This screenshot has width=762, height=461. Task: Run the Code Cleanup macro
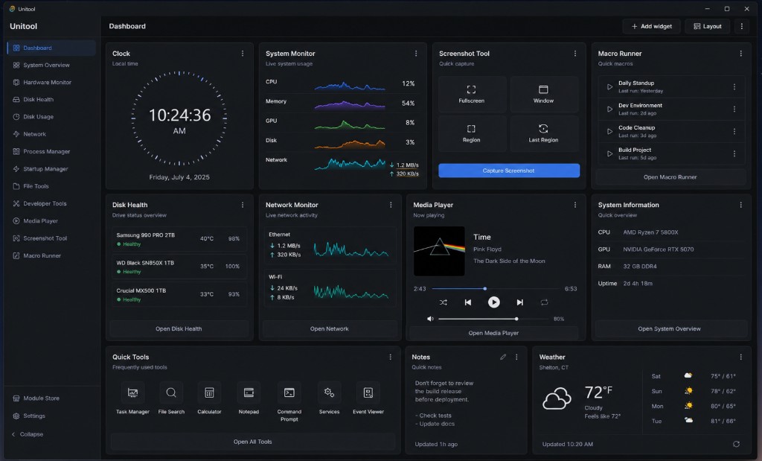[609, 131]
